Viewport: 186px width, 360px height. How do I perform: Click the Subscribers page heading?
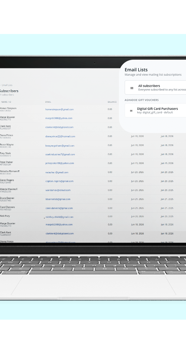(x=9, y=91)
